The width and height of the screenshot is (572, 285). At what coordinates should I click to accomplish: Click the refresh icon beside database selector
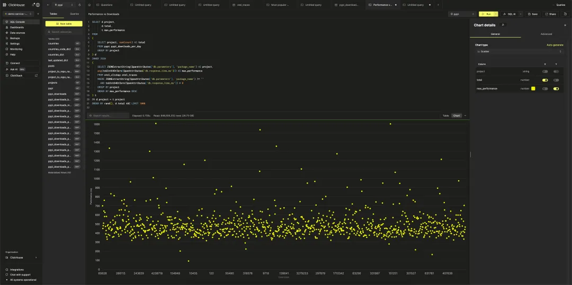79,5
